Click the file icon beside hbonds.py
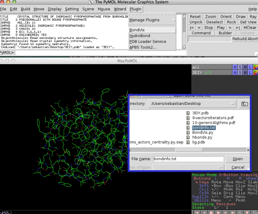258x214 pixels. pyautogui.click(x=188, y=137)
